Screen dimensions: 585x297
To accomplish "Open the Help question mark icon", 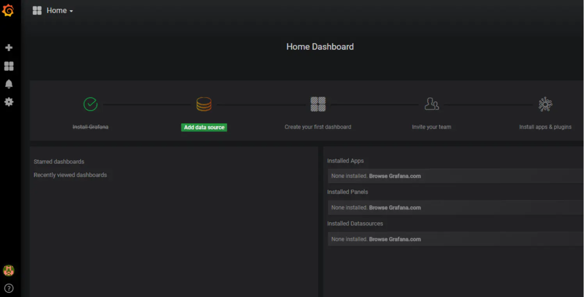I will pyautogui.click(x=9, y=288).
